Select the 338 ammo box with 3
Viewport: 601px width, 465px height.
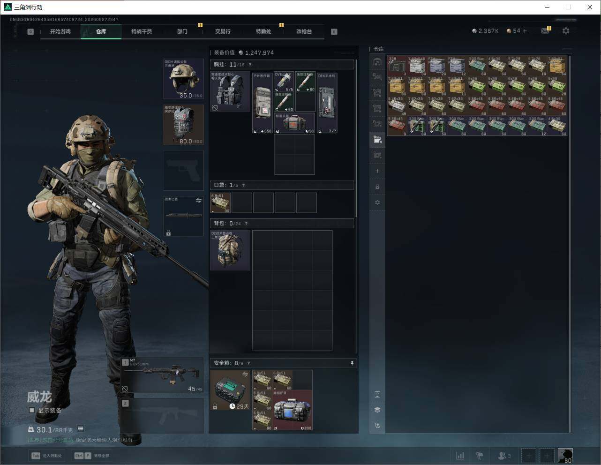(398, 66)
